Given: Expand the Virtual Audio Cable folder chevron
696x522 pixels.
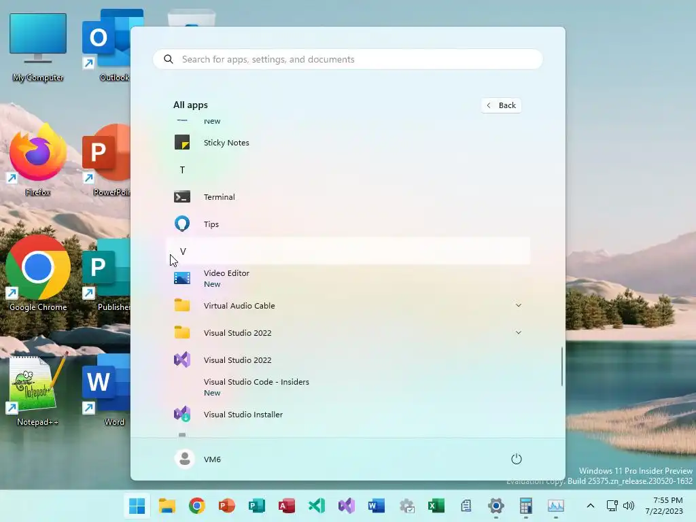Looking at the screenshot, I should 518,305.
